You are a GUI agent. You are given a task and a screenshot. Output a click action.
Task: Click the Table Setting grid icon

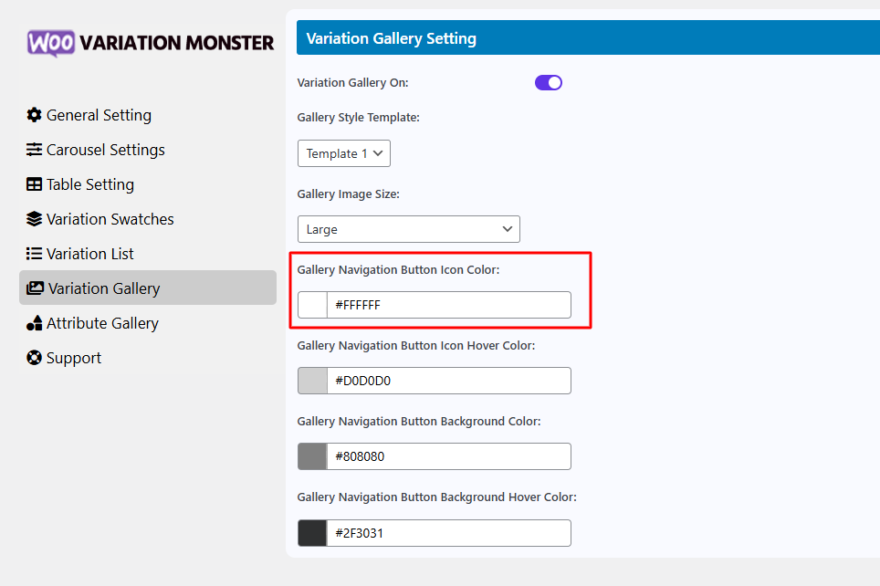pyautogui.click(x=35, y=184)
